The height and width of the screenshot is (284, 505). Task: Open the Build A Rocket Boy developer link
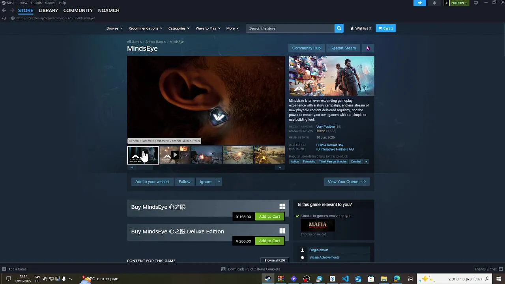pos(329,145)
